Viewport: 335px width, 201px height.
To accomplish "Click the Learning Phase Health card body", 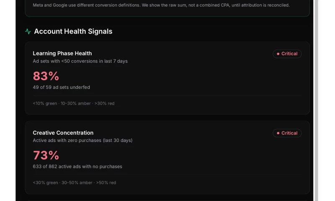I will (167, 78).
